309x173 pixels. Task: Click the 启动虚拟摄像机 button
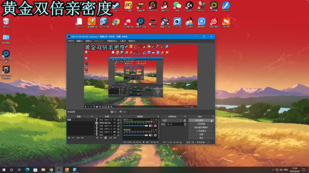[201, 128]
